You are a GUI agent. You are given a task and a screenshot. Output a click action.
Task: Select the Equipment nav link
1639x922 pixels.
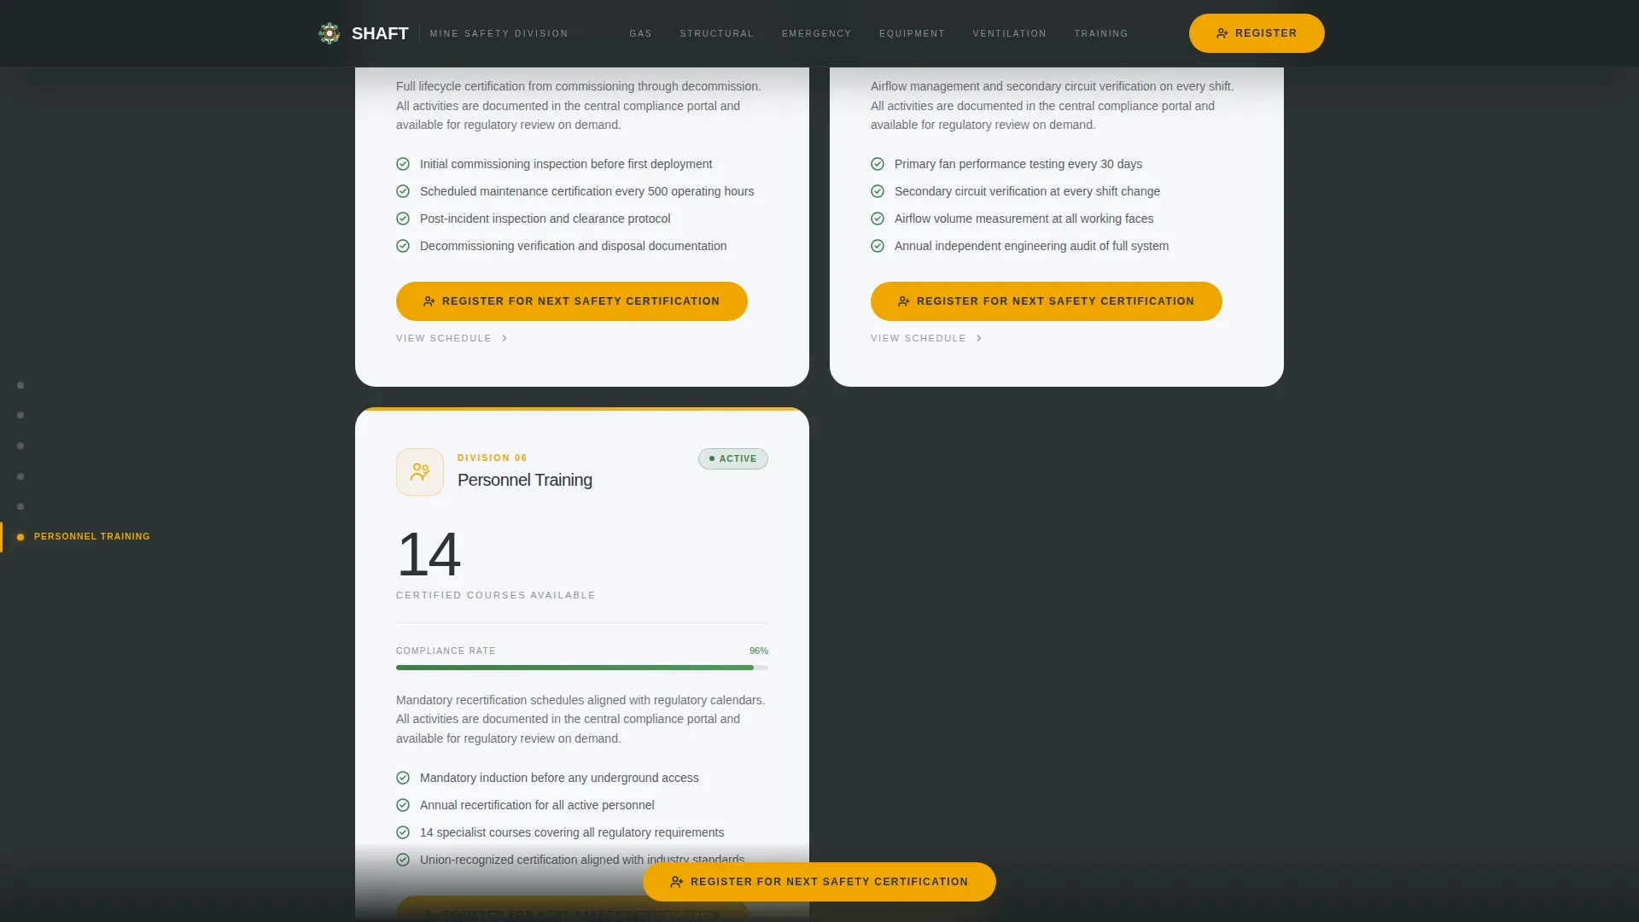point(913,33)
